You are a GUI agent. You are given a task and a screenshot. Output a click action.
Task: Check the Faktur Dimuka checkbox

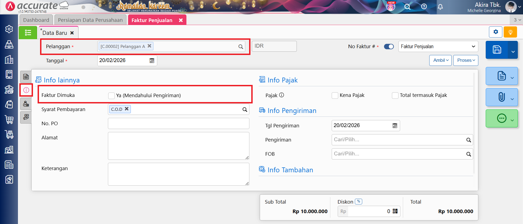[111, 96]
